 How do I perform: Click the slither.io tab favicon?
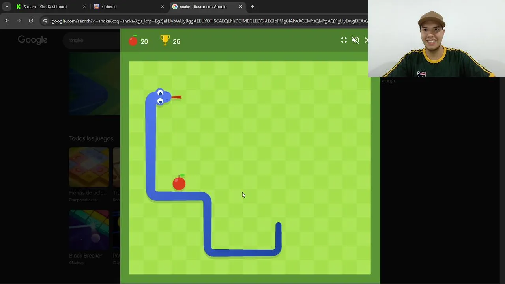click(x=97, y=7)
